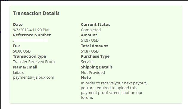Click the Note label
Image resolution: width=188 pixels, height=109 pixels.
coord(86,78)
